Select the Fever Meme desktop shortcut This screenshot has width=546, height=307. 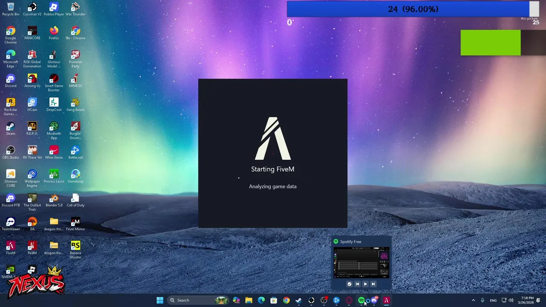tap(76, 224)
